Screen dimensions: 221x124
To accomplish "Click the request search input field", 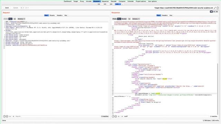I will [58, 116].
